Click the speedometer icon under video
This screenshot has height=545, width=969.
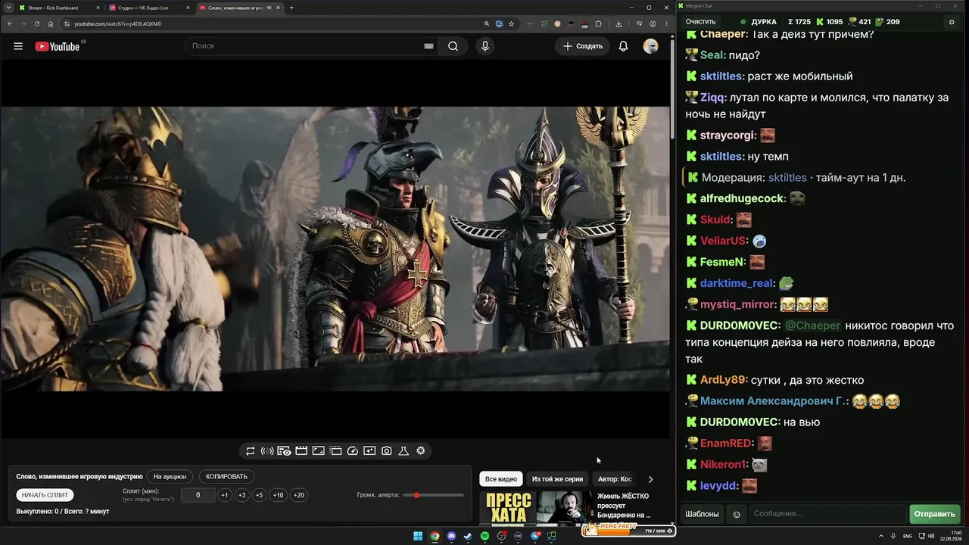click(353, 451)
